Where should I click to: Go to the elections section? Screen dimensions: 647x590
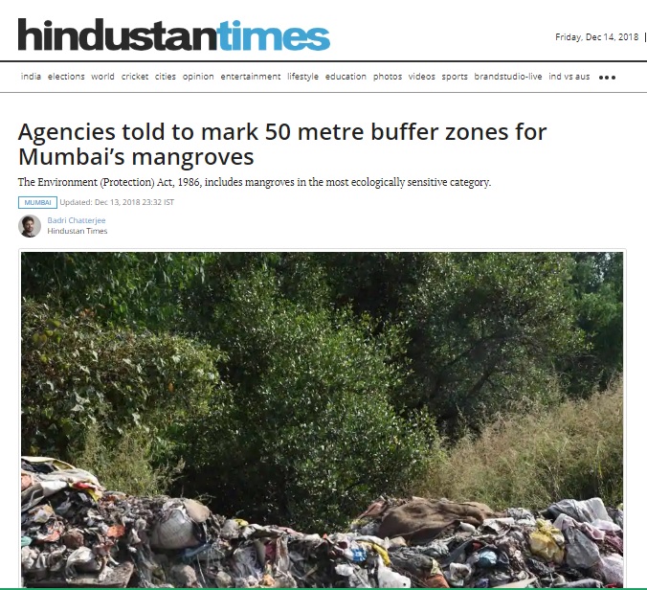(66, 77)
